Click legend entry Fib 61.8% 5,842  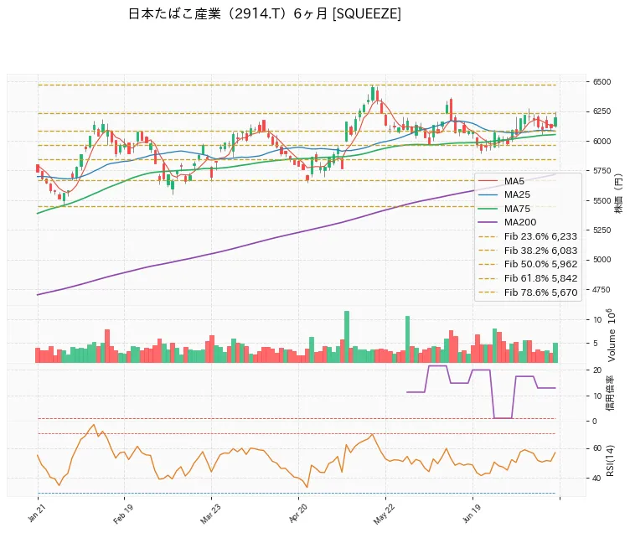(528, 278)
